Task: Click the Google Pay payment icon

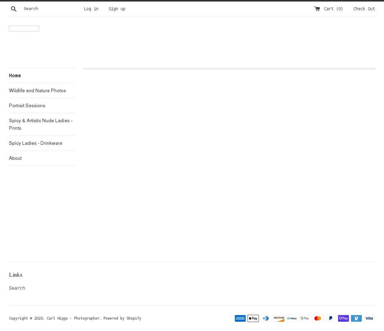Action: (305, 318)
